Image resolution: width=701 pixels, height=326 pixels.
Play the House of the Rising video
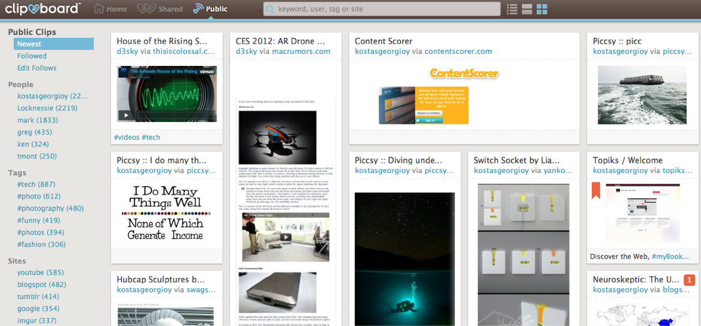point(126,115)
